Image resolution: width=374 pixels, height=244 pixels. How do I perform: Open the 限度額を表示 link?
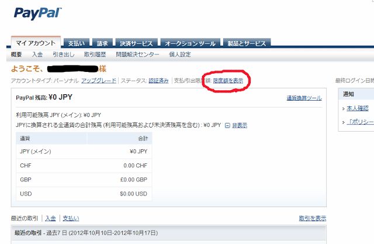tap(228, 80)
